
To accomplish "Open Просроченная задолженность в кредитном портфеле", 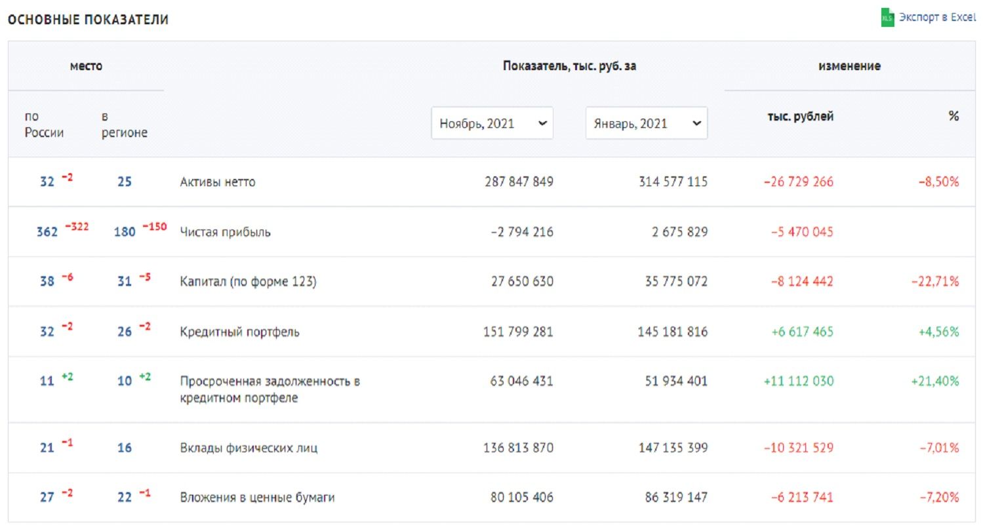I will [x=270, y=389].
